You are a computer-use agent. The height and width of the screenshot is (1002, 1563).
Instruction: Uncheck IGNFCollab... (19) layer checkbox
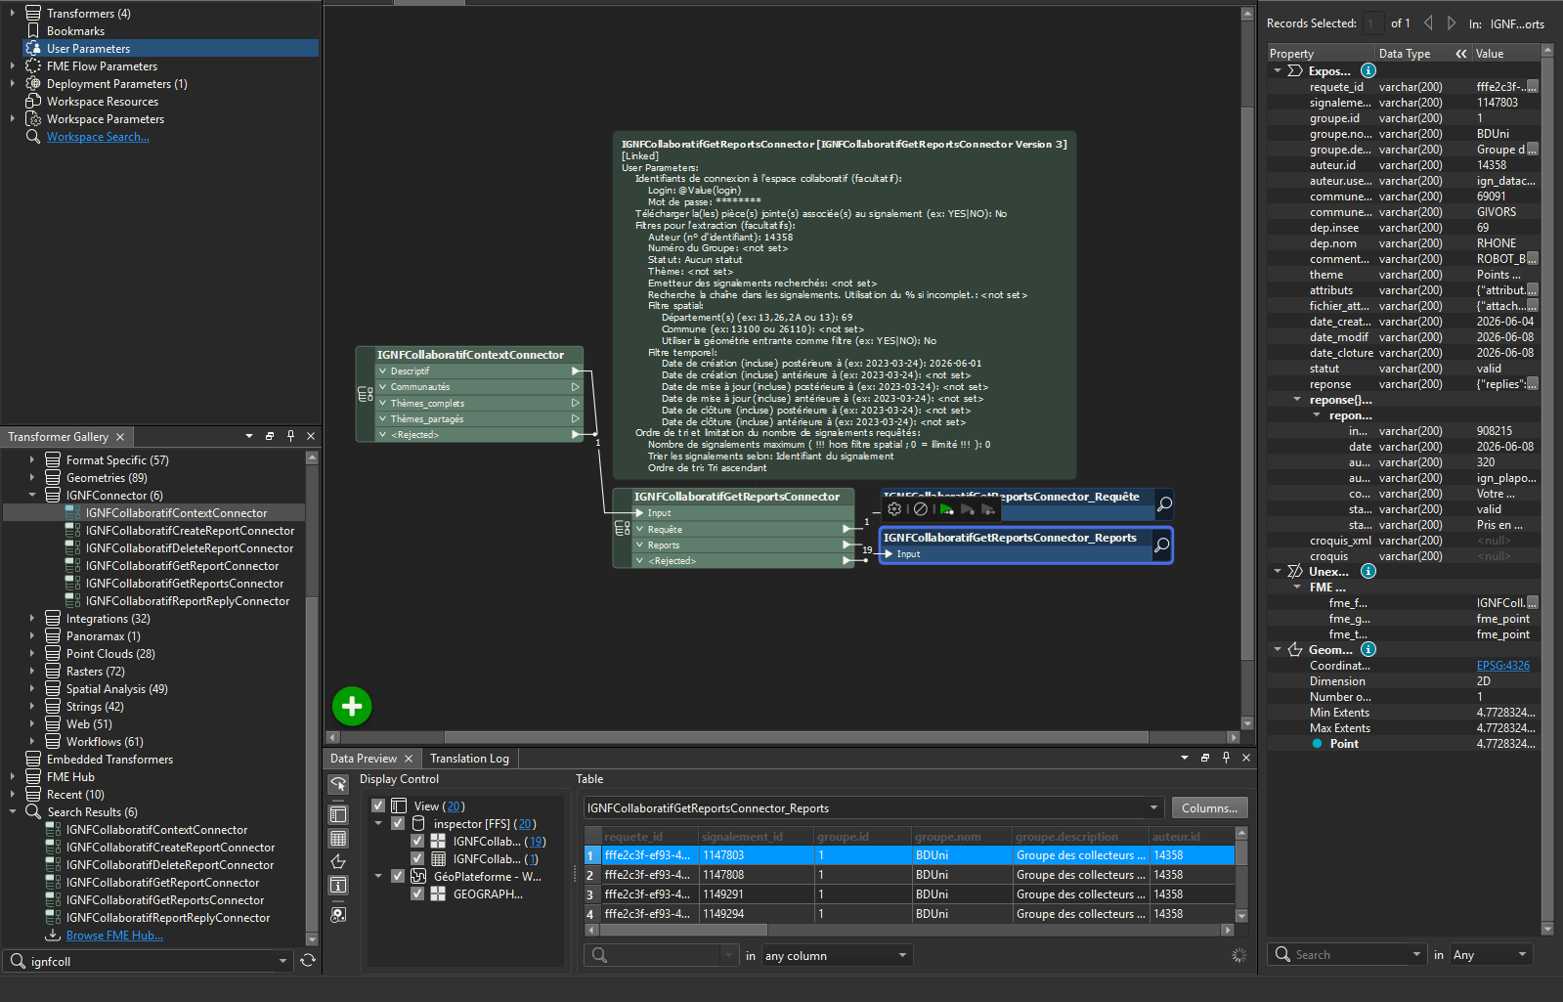[417, 841]
